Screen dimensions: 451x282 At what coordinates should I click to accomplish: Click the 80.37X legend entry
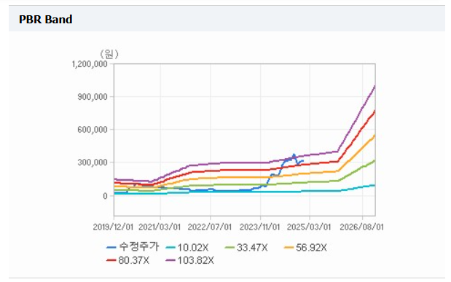pyautogui.click(x=128, y=260)
